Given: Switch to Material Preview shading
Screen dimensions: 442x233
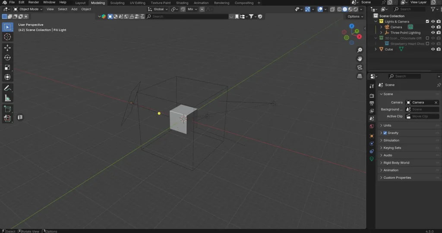Looking at the screenshot, I should pos(350,9).
